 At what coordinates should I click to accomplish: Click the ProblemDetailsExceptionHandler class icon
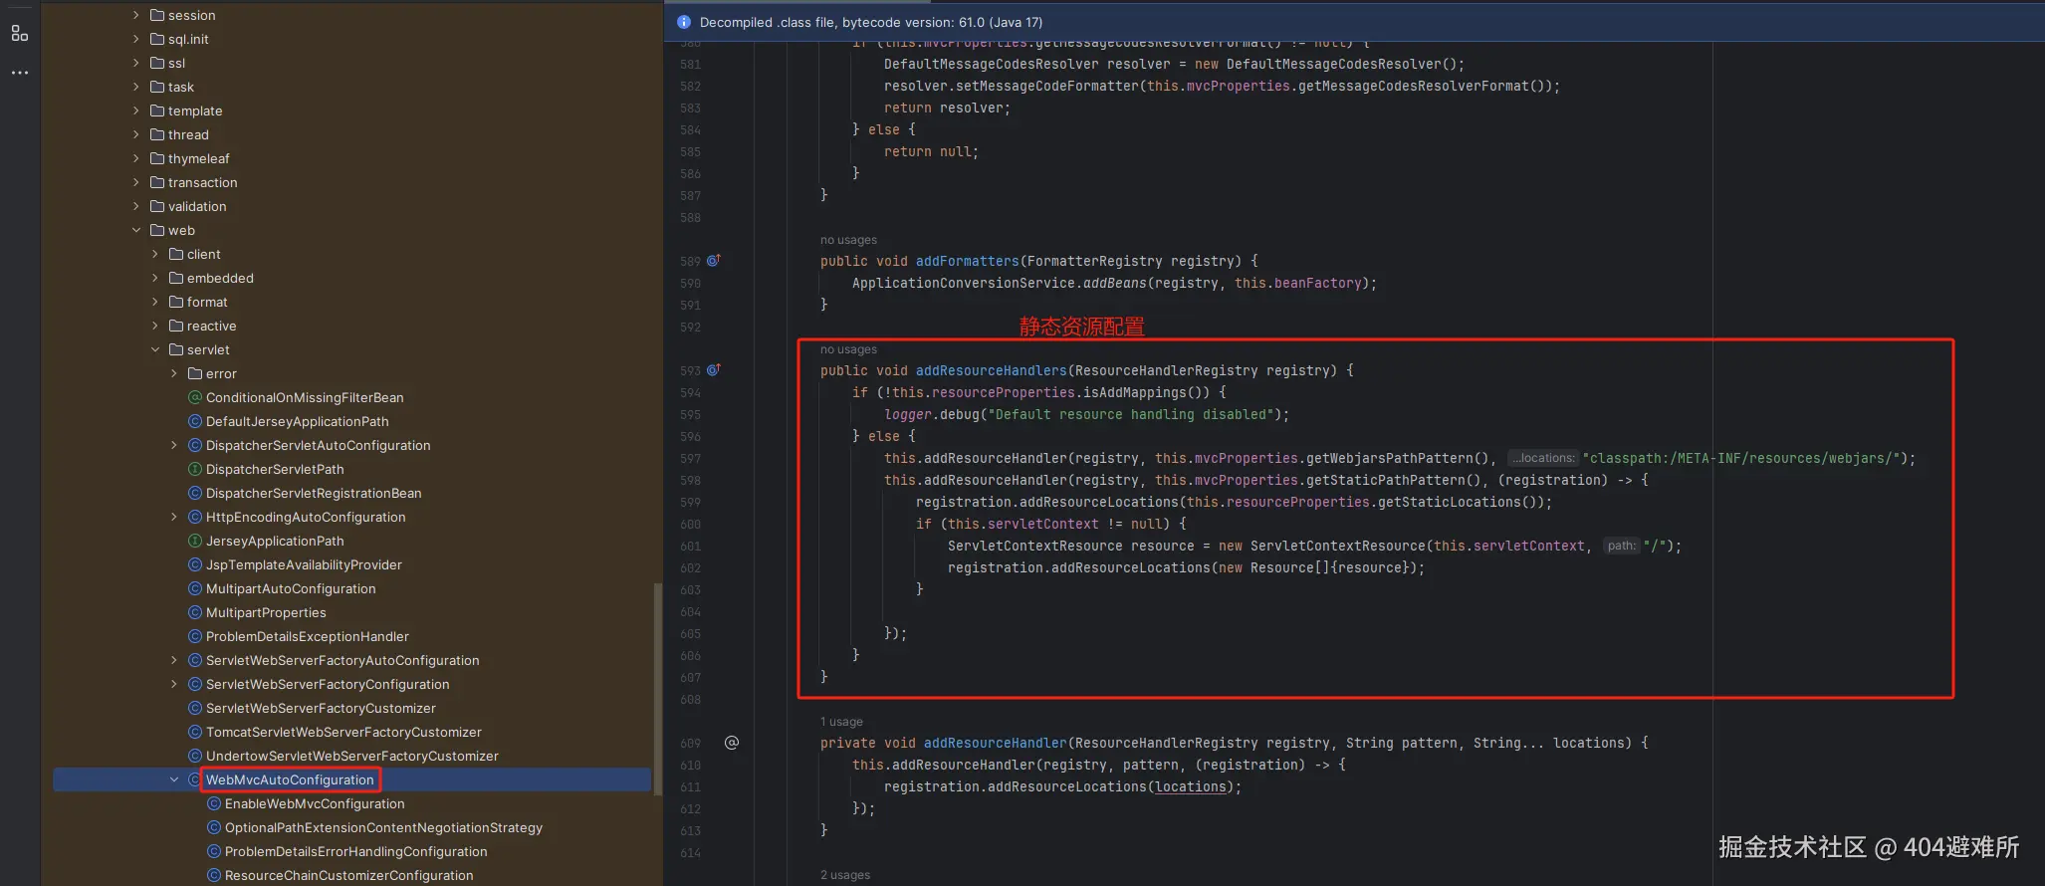click(x=195, y=636)
